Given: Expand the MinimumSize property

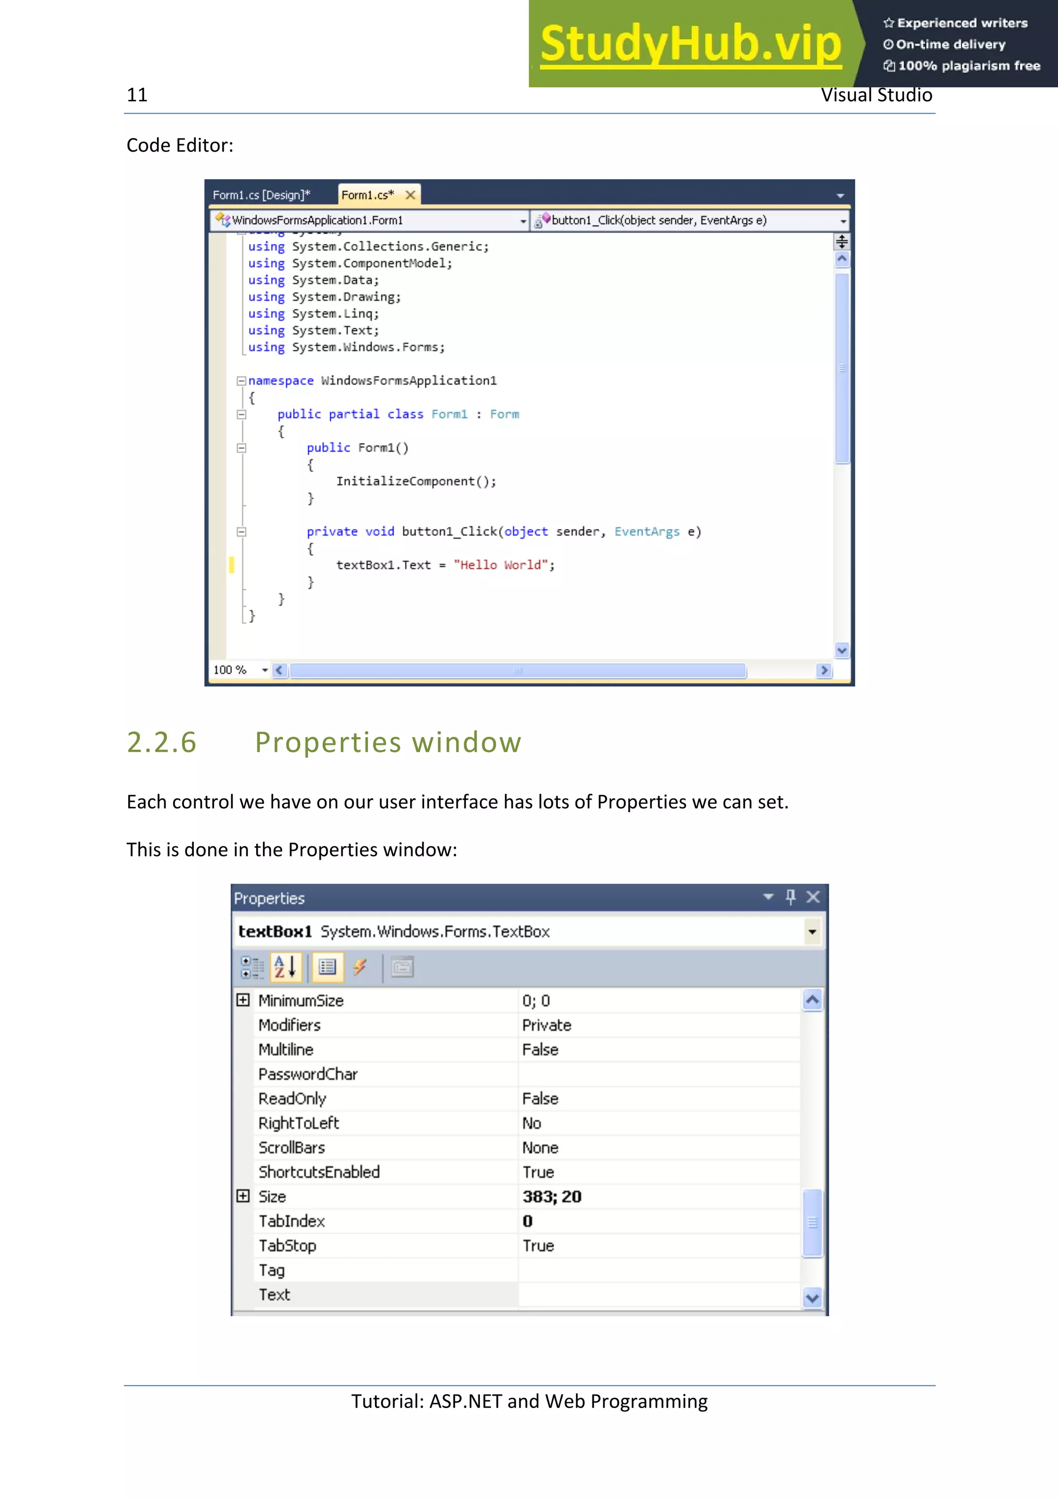Looking at the screenshot, I should pyautogui.click(x=243, y=1000).
